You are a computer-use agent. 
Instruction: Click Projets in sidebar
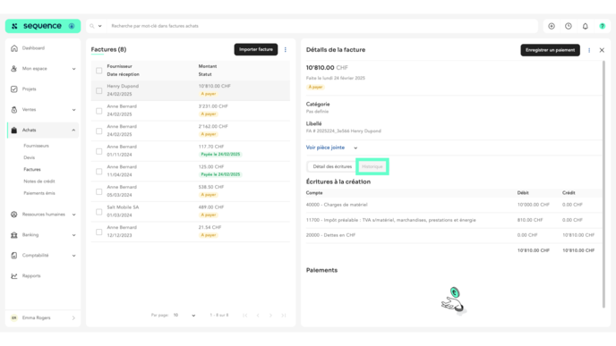(29, 89)
